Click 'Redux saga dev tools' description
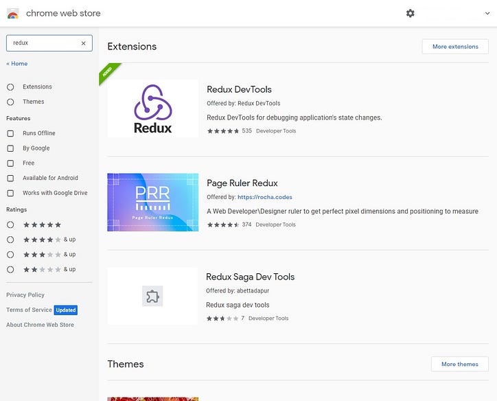The width and height of the screenshot is (497, 401). (238, 305)
